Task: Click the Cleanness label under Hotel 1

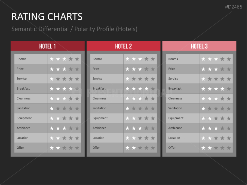Action: pos(23,98)
